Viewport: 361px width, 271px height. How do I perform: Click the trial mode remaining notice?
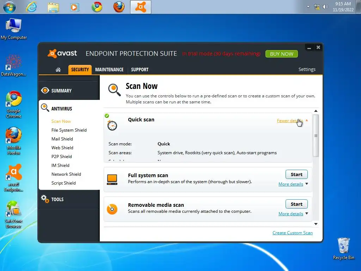(221, 54)
